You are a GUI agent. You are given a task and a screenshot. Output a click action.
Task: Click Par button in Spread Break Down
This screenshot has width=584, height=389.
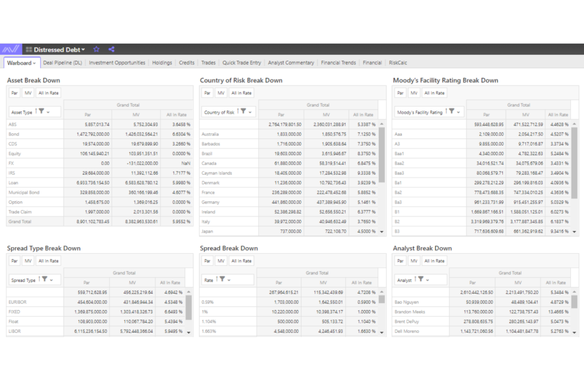(207, 261)
